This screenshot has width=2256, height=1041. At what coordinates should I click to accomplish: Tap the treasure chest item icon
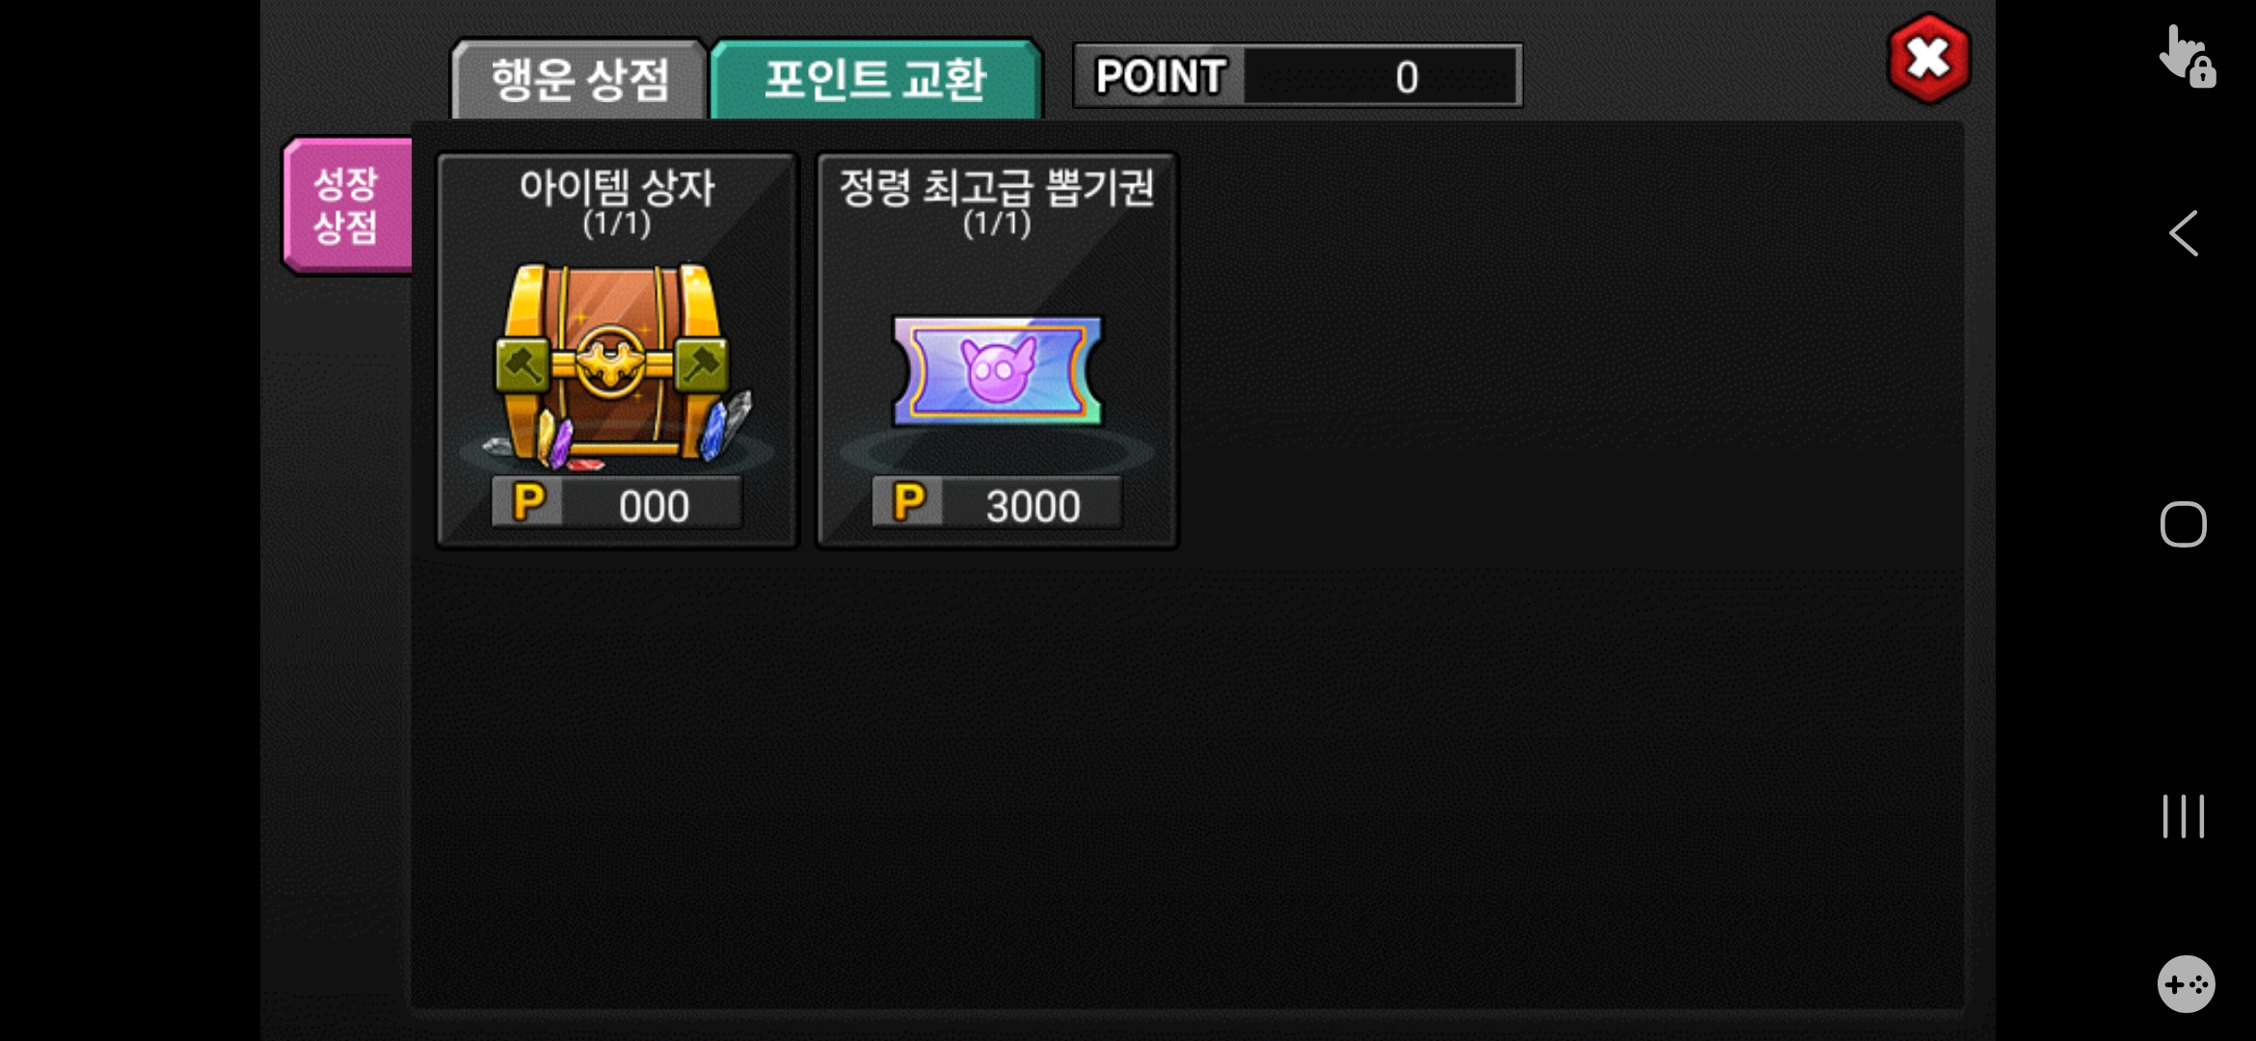[x=617, y=366]
